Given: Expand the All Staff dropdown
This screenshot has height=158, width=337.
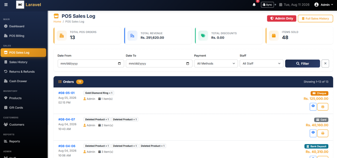Looking at the screenshot, I should [x=261, y=64].
